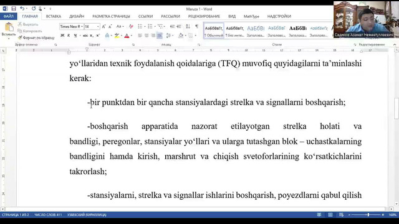The height and width of the screenshot is (224, 399).
Task: Click the Read Mode view icon
Action: [319, 215]
